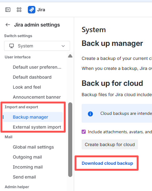Screen dimensions: 152x191
Task: Click the Mail section heading
Action: (8, 137)
